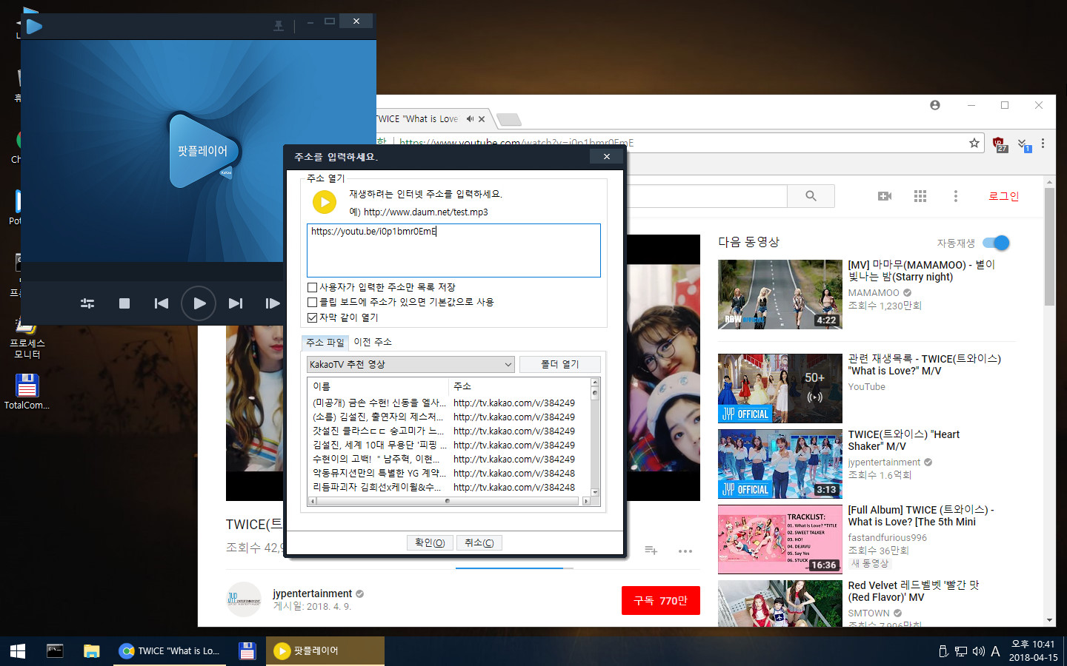Check use clipboard address as default option

click(x=312, y=302)
